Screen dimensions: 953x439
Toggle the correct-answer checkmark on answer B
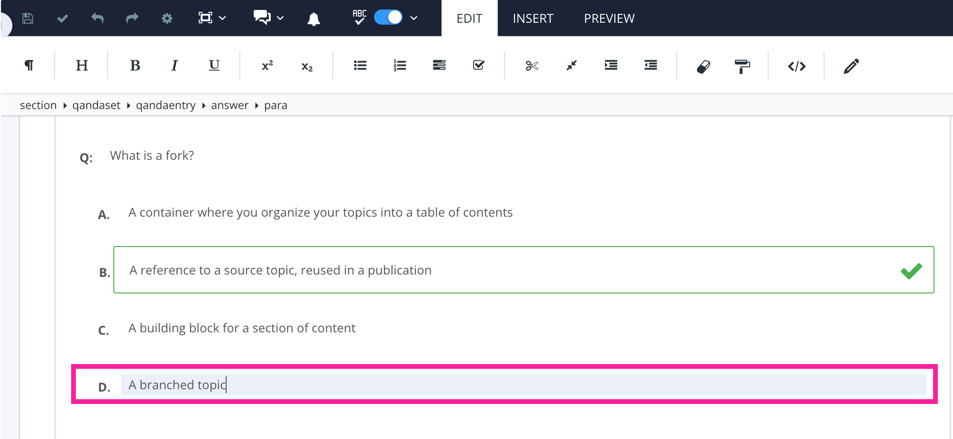point(911,270)
